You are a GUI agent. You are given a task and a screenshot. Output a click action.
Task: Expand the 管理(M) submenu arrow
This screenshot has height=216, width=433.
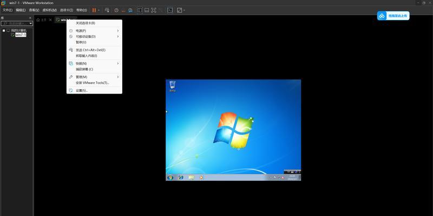tap(118, 77)
